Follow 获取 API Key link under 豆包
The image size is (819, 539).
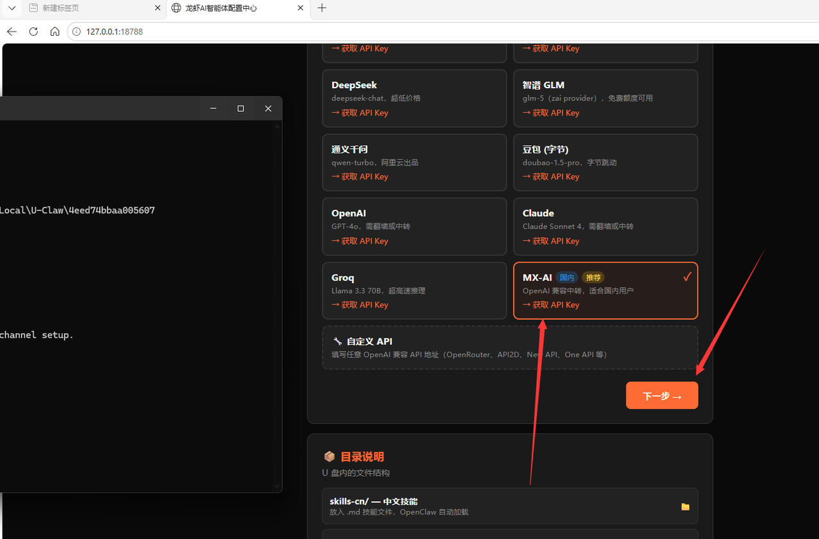click(551, 177)
